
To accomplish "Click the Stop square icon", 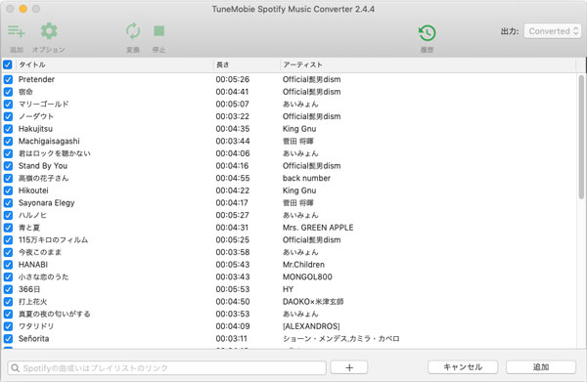I will pyautogui.click(x=159, y=31).
